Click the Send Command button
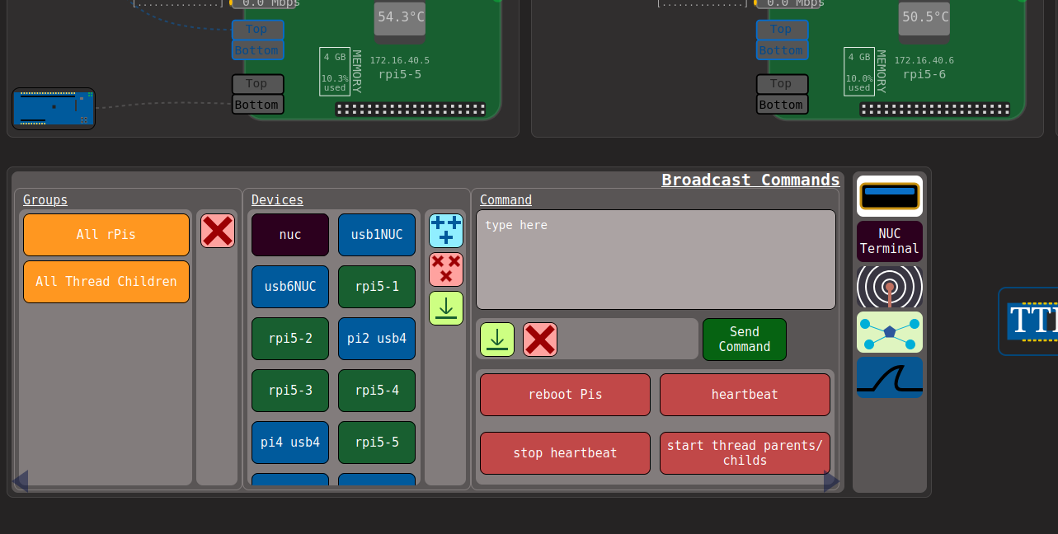Screen dimensions: 1058x534 [x=745, y=340]
